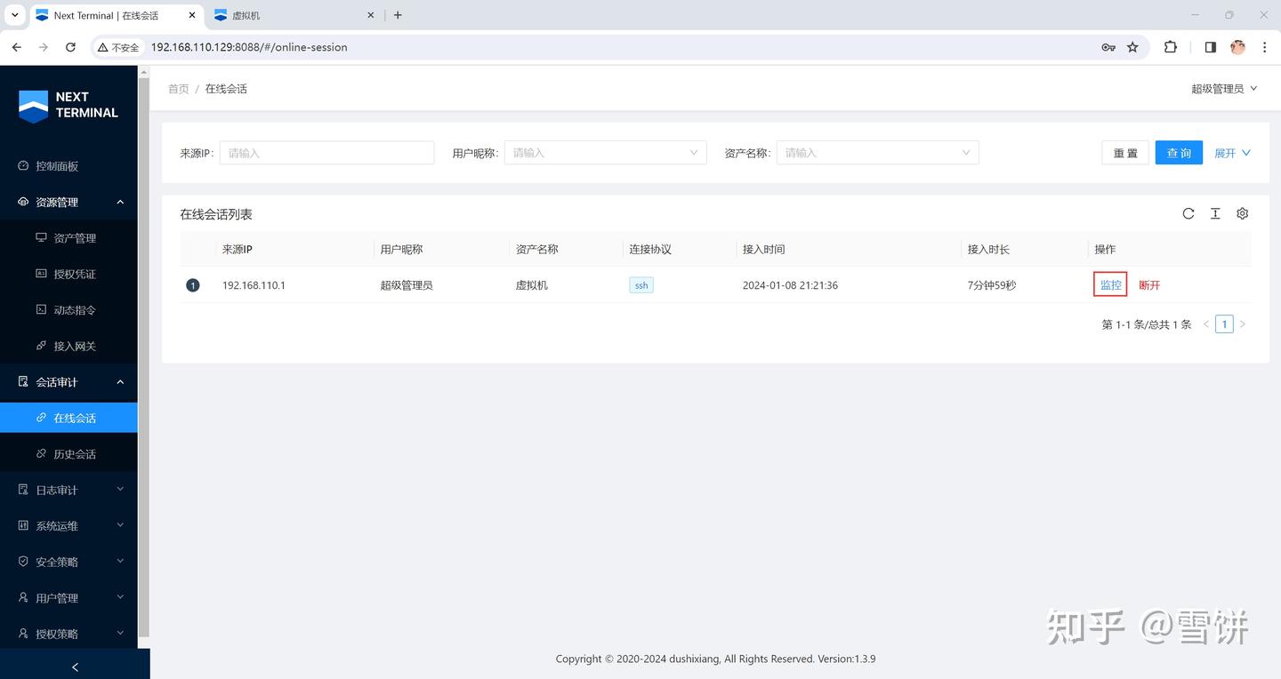Open browser extensions puzzle icon
The height and width of the screenshot is (679, 1281).
coord(1171,47)
